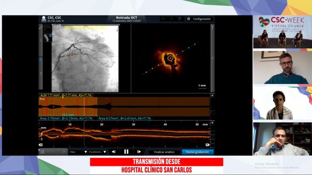Open the stacked images icon above angiogram thumbnail

click(48, 29)
